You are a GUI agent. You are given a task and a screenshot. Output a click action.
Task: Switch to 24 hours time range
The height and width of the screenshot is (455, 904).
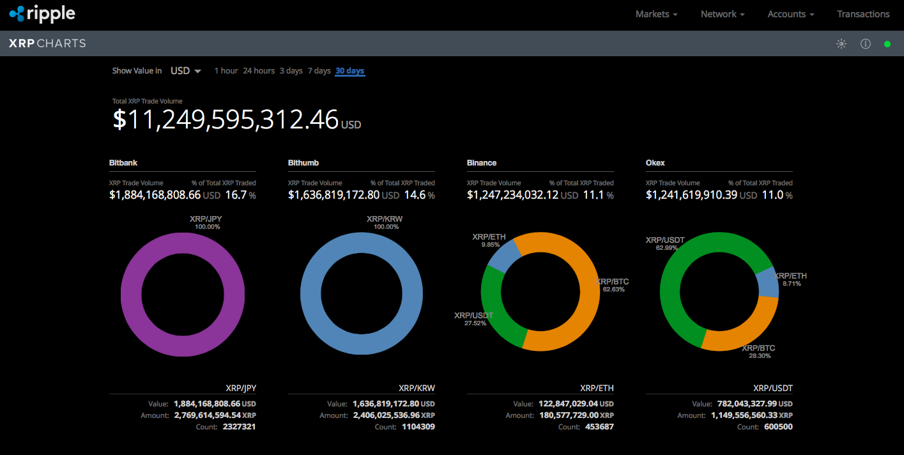(x=259, y=71)
